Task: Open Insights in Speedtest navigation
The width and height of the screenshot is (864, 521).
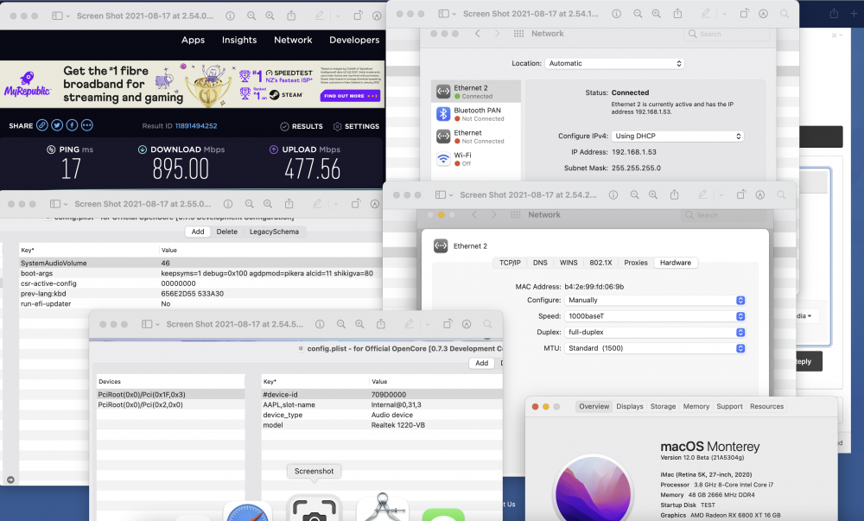Action: (239, 41)
